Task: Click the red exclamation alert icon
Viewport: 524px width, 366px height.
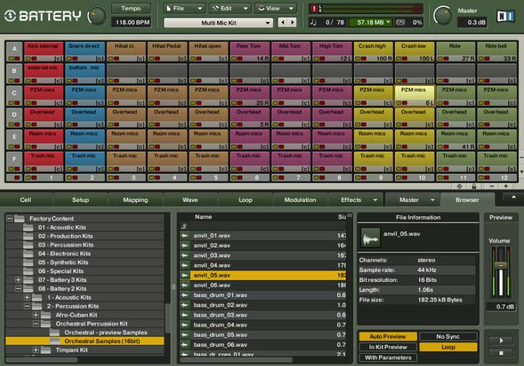Action: pyautogui.click(x=313, y=9)
